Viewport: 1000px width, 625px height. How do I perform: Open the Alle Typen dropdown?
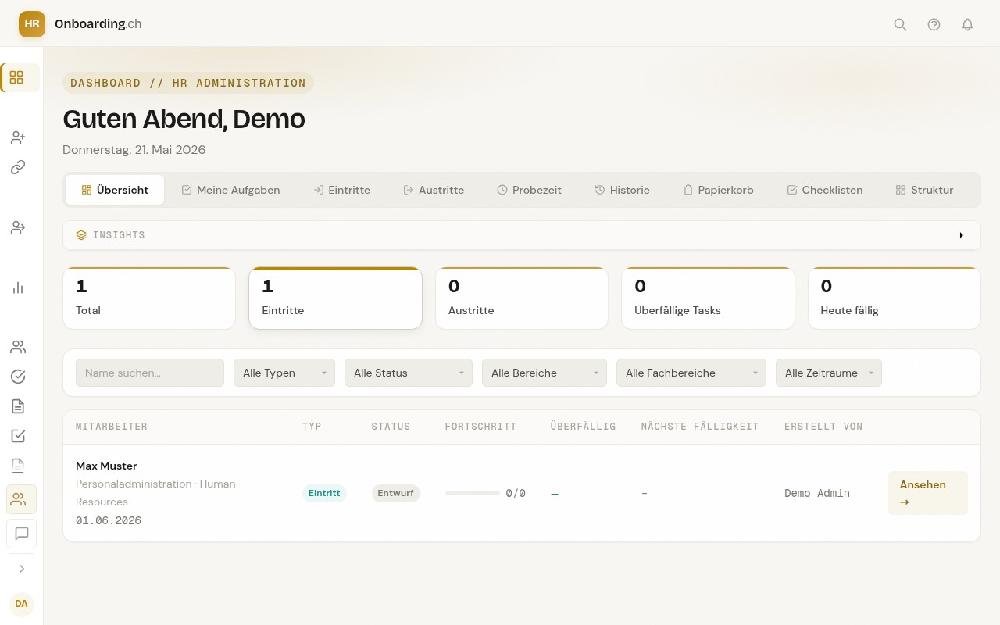pyautogui.click(x=284, y=373)
